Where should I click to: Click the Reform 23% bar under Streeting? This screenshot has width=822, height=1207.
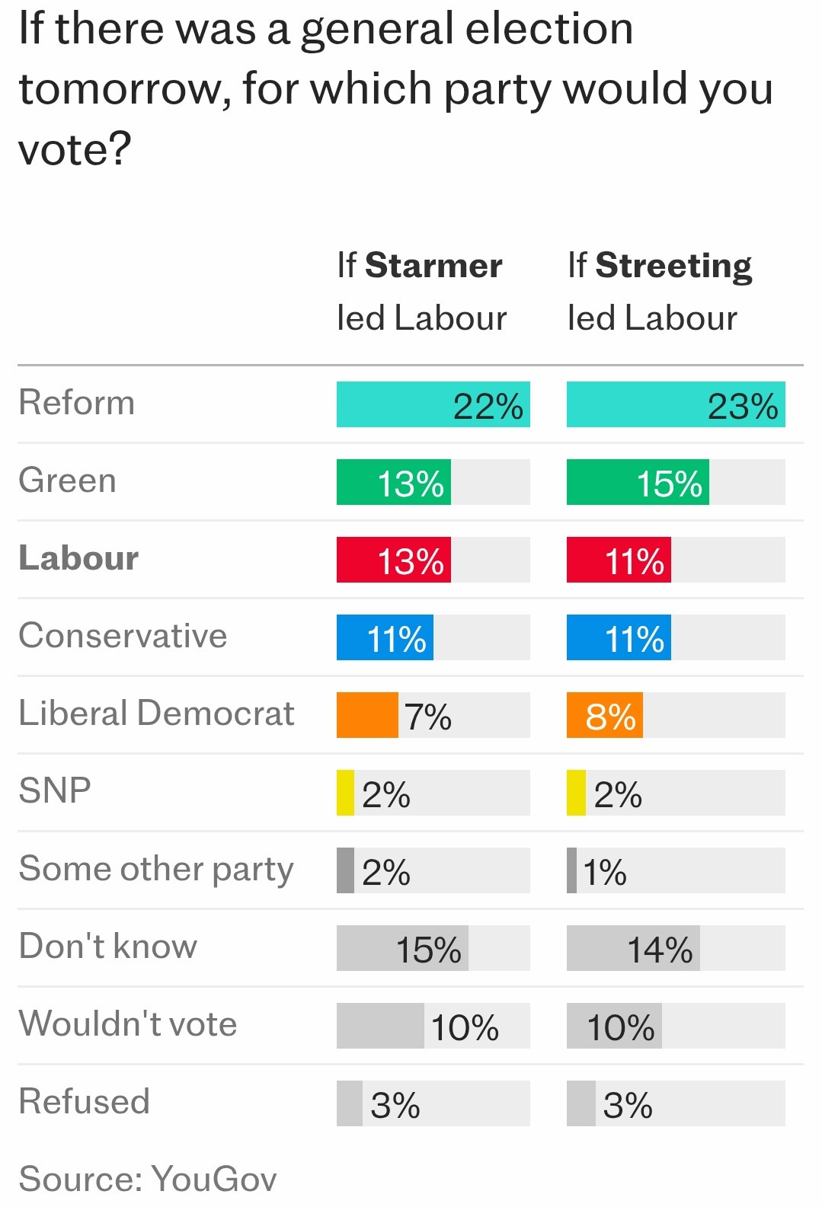(675, 404)
